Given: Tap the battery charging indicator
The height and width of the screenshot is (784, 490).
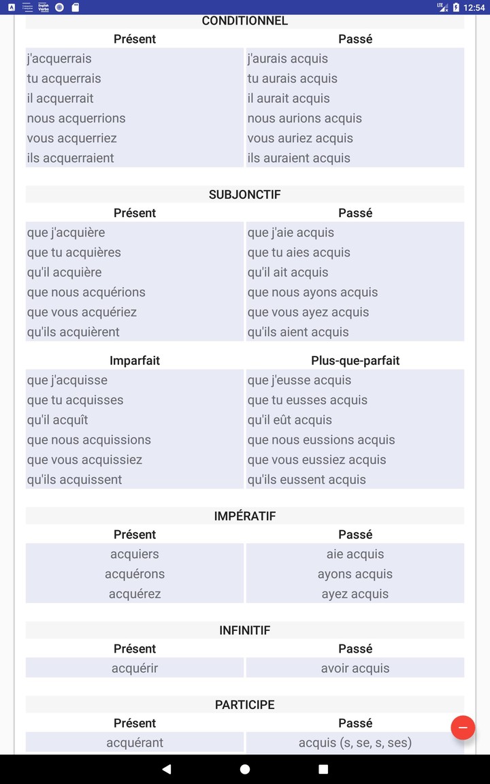Looking at the screenshot, I should 457,7.
